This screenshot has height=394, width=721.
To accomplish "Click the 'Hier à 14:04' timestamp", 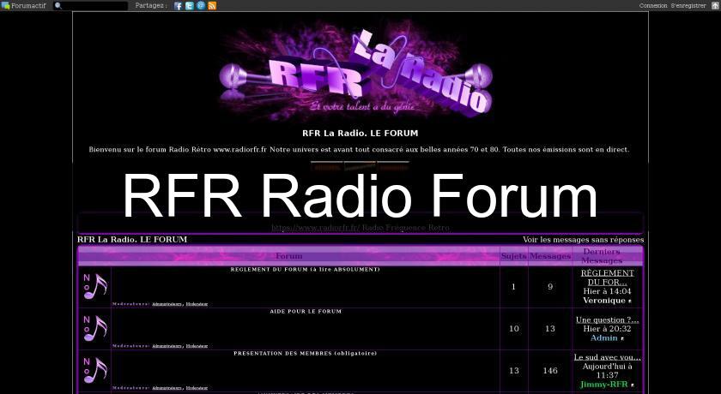I will pos(607,291).
